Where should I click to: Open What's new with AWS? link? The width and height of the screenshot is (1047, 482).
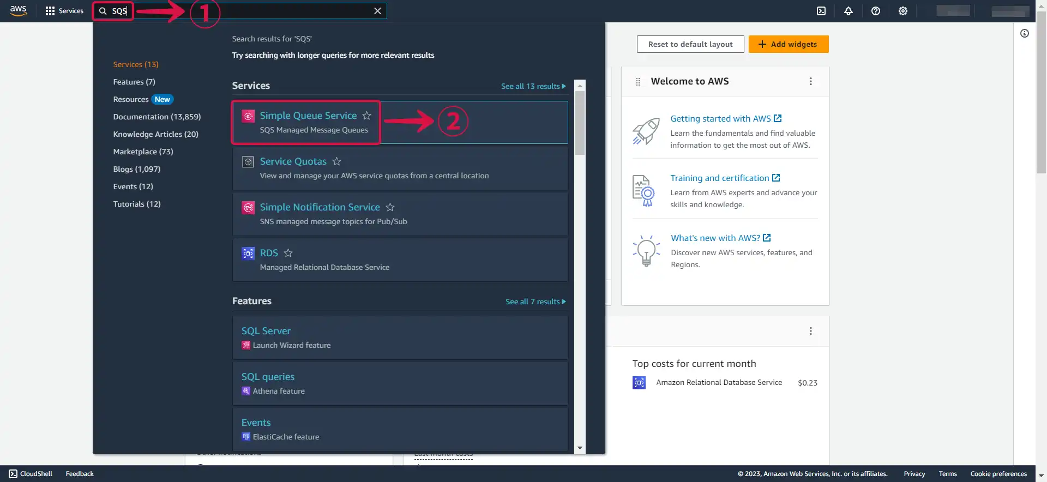pyautogui.click(x=721, y=238)
